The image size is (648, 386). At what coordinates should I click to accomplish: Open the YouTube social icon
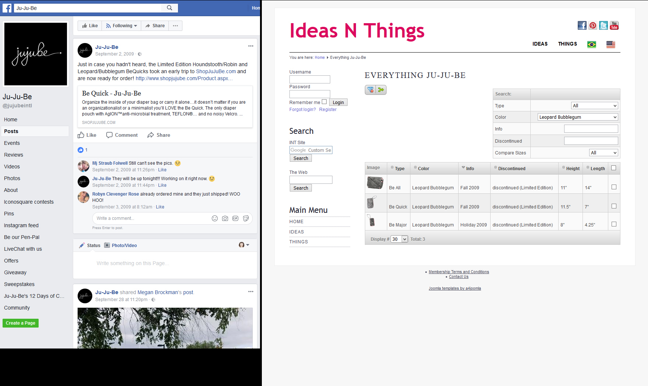click(614, 25)
